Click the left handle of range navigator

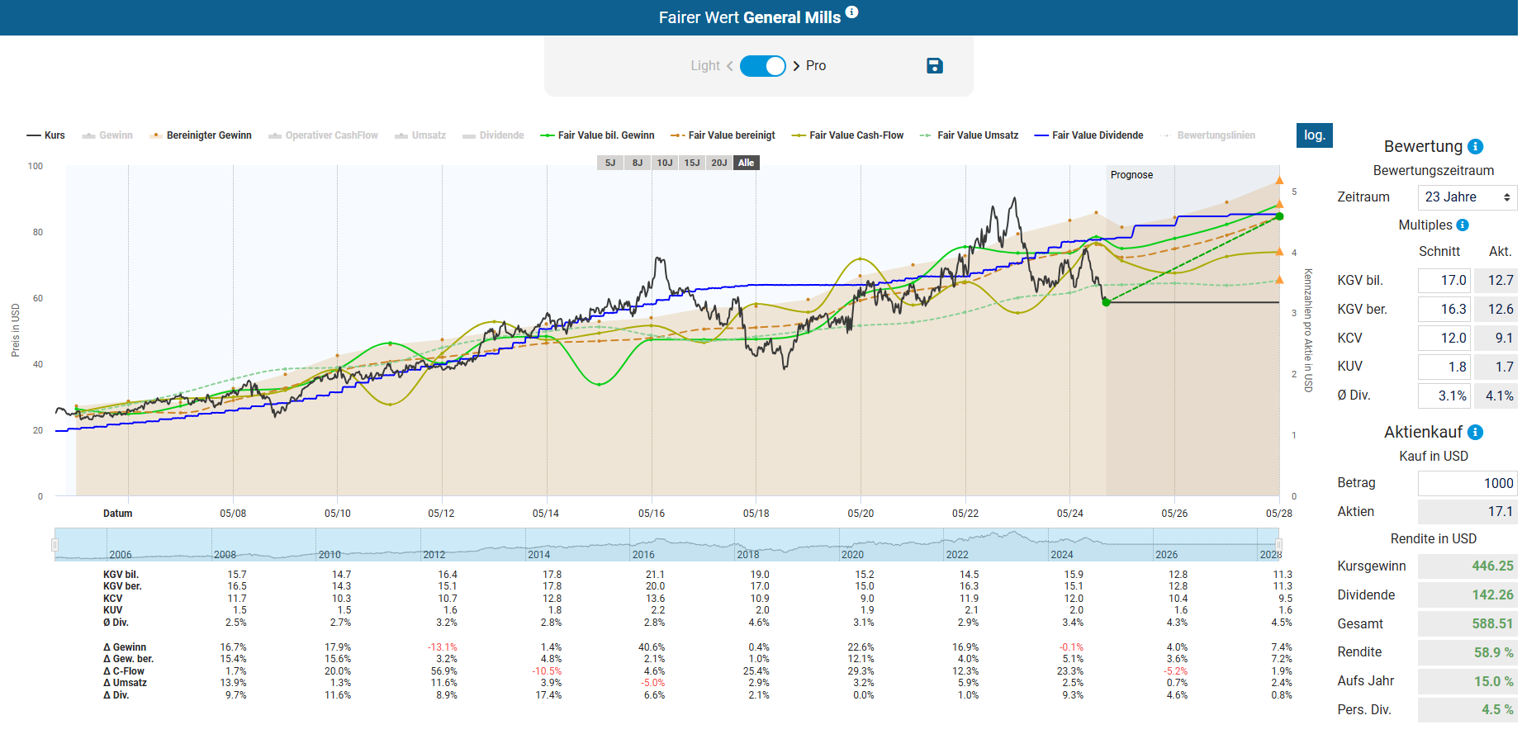tap(55, 545)
